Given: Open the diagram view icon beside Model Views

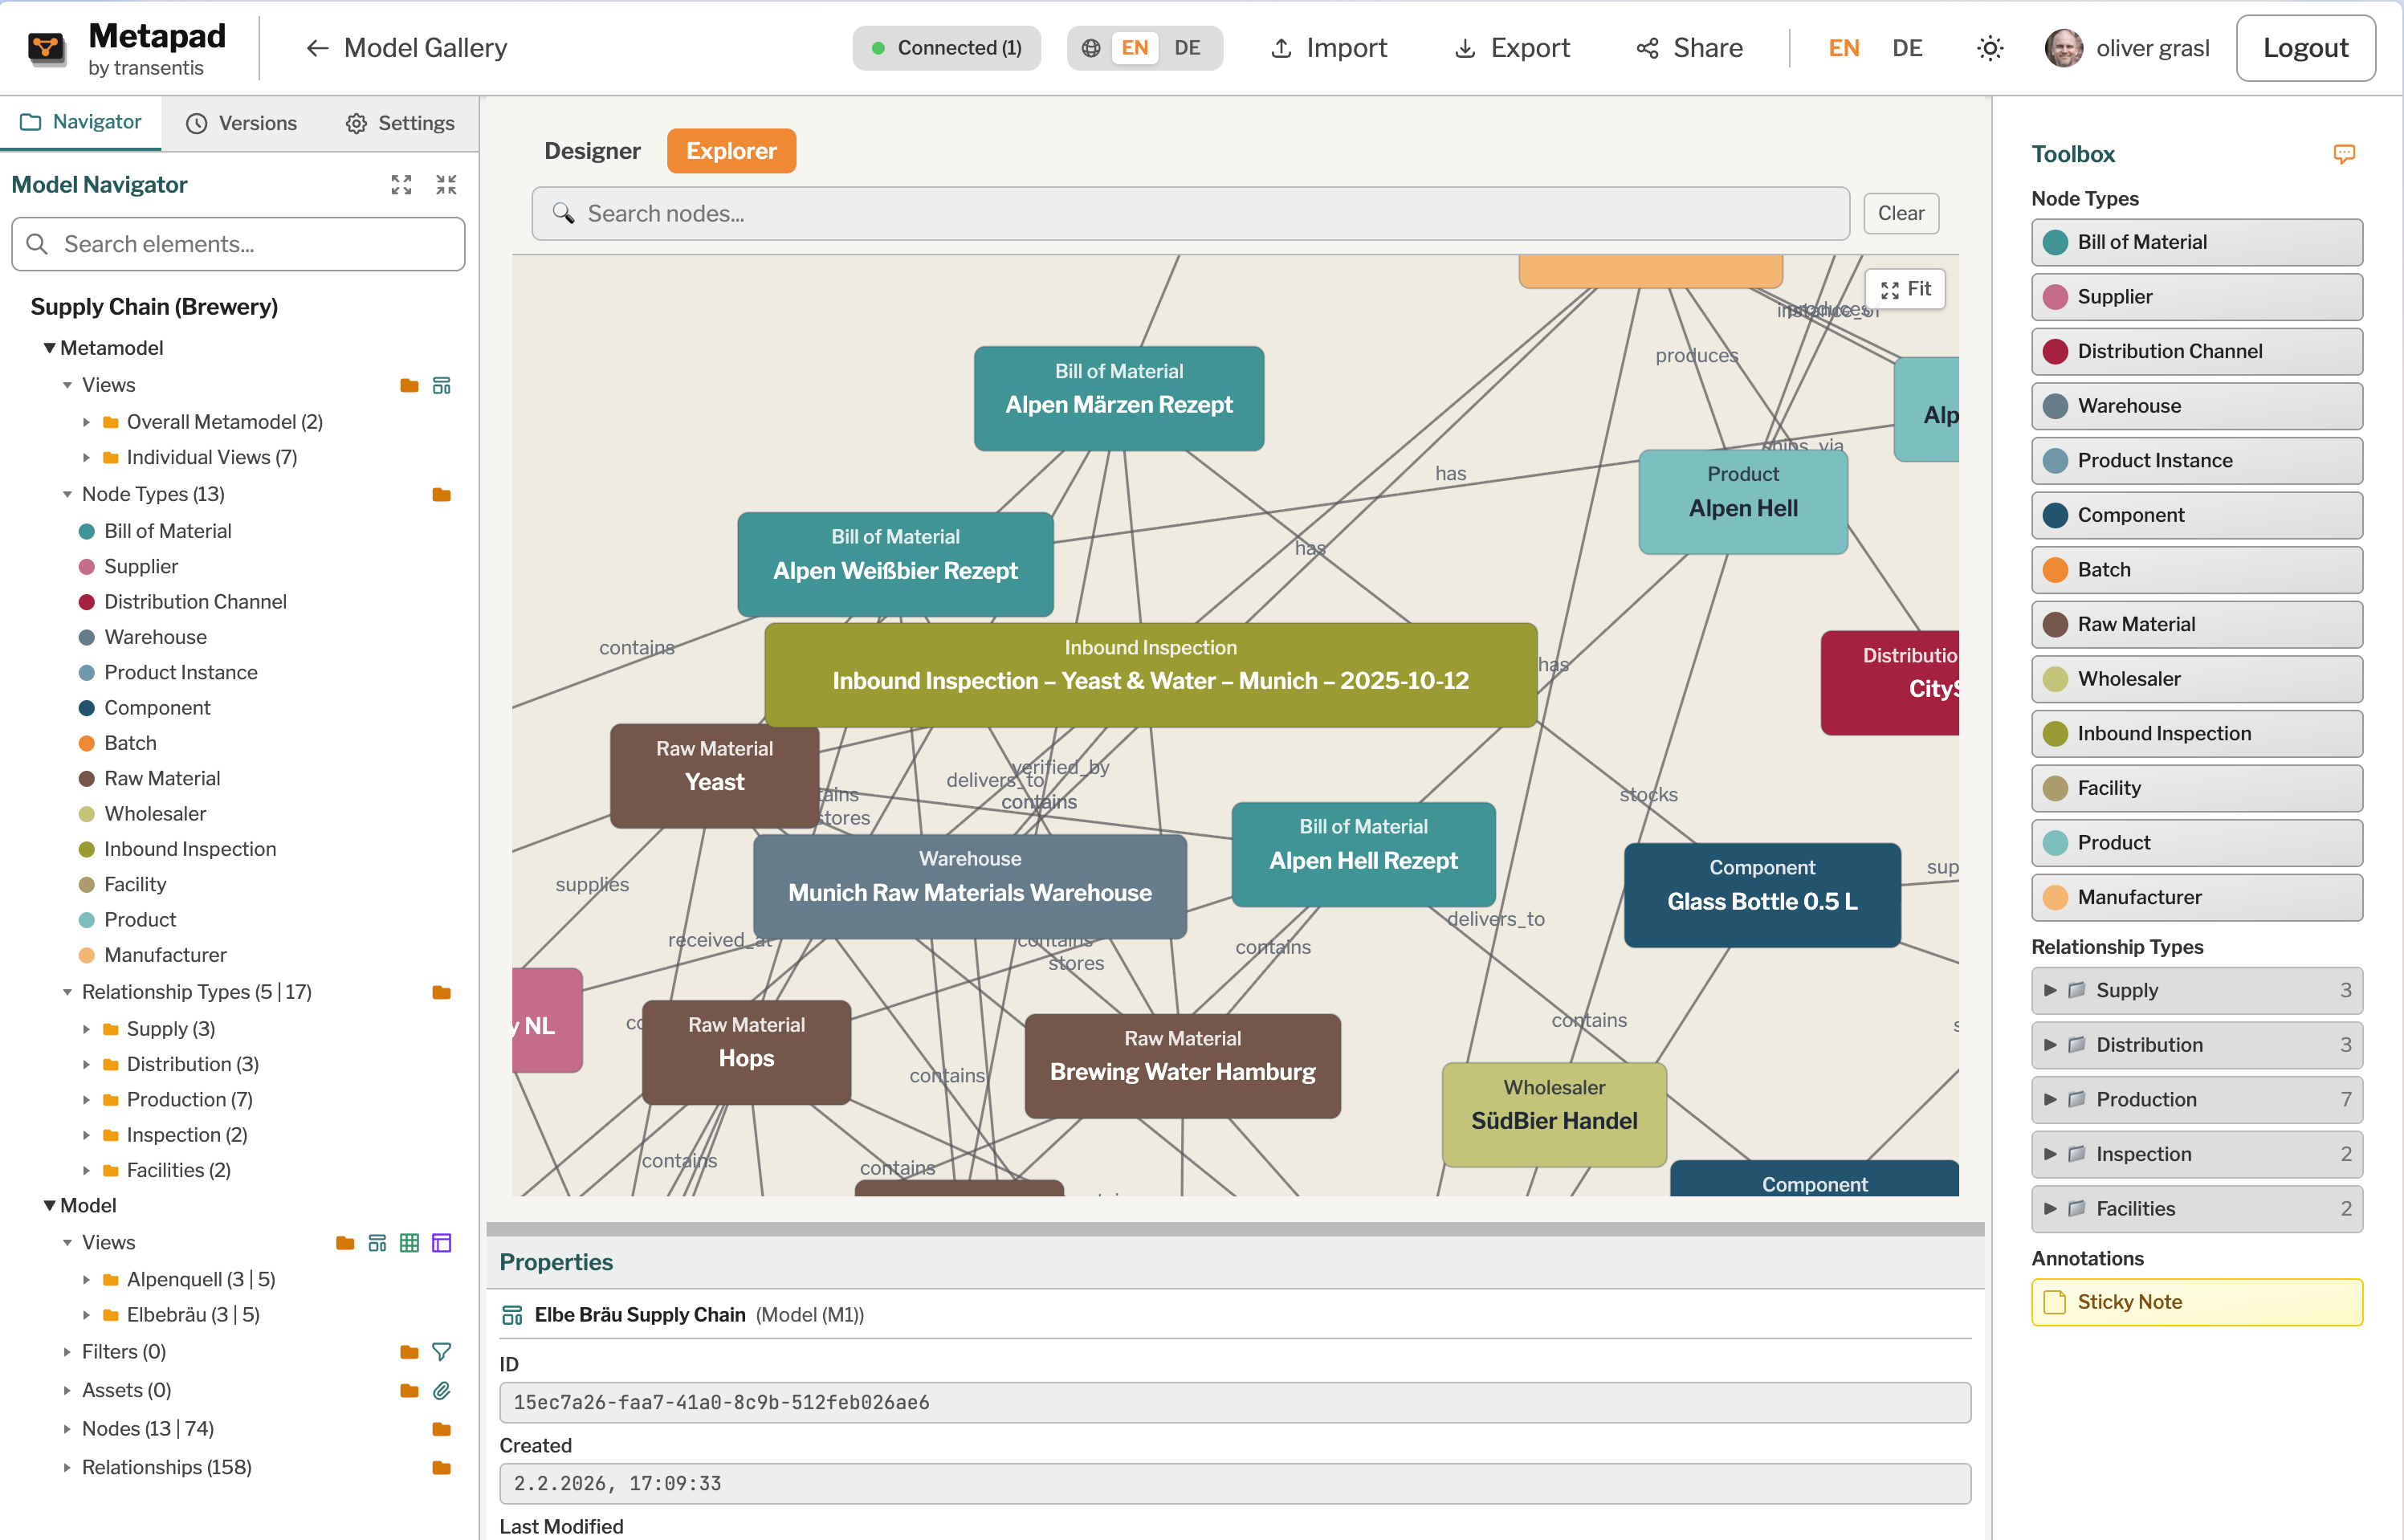Looking at the screenshot, I should pyautogui.click(x=378, y=1242).
